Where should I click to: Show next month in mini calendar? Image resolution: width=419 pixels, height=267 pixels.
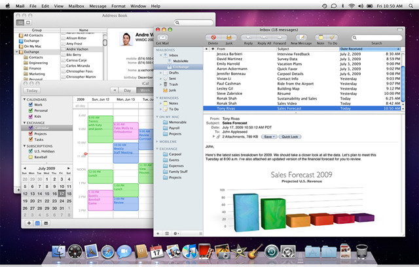point(68,168)
